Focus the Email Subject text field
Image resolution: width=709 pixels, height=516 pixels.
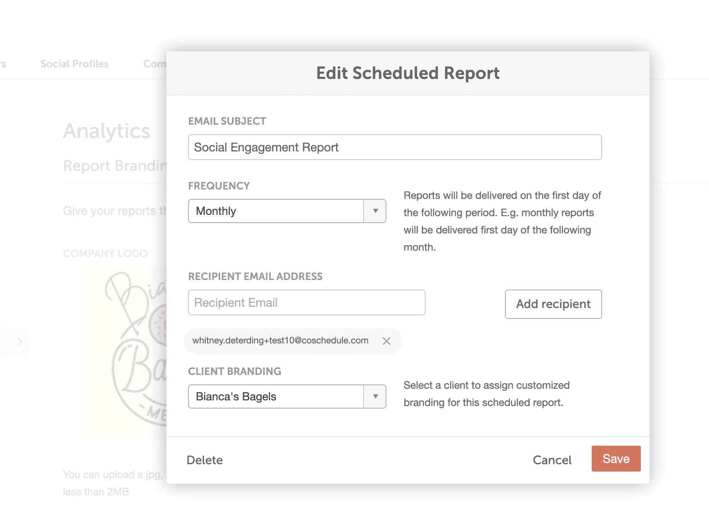(x=395, y=147)
